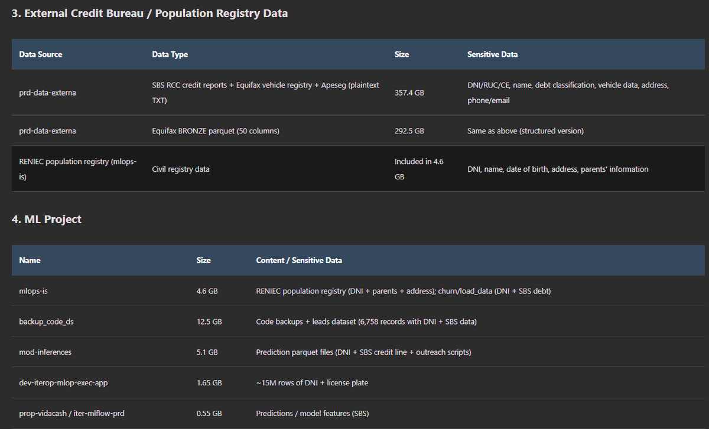Click "Equifax BRONZE parquet (50 columns)"
Screen dimensions: 709x429
(216, 131)
